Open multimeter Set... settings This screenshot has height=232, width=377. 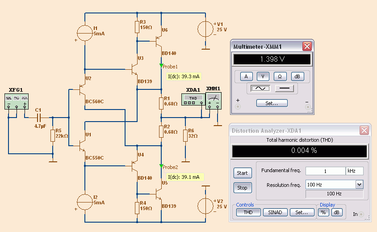point(272,103)
